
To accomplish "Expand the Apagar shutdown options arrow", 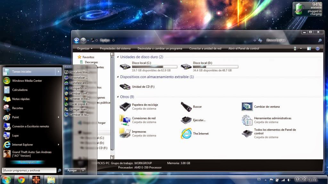I will 83,171.
